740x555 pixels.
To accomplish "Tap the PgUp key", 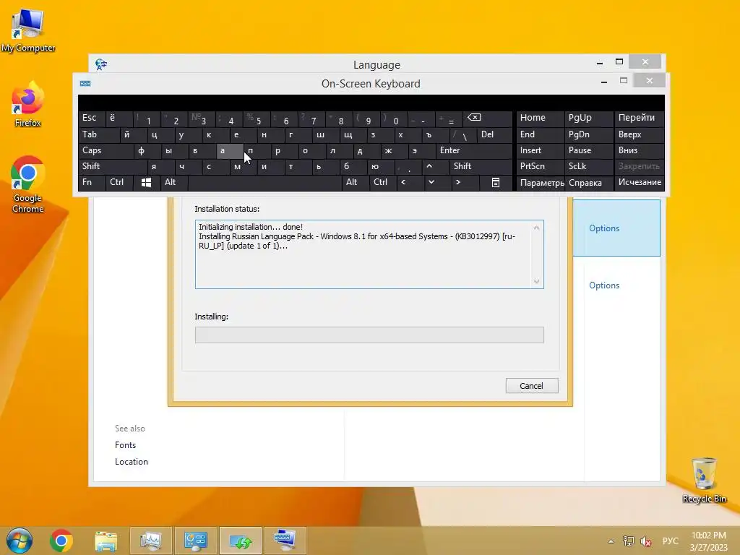I will coord(589,118).
